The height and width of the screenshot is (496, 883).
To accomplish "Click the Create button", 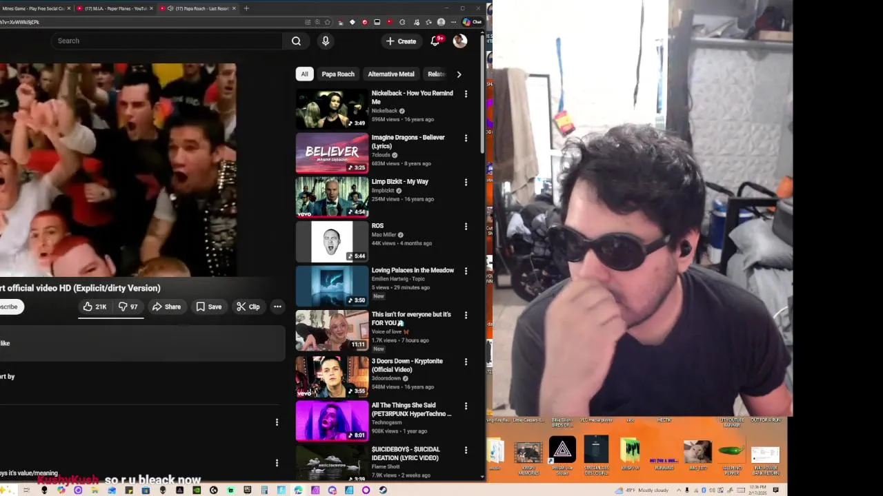I will tap(401, 41).
